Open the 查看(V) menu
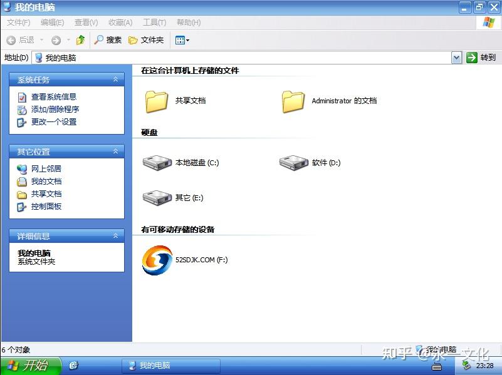The width and height of the screenshot is (502, 375). tap(86, 23)
